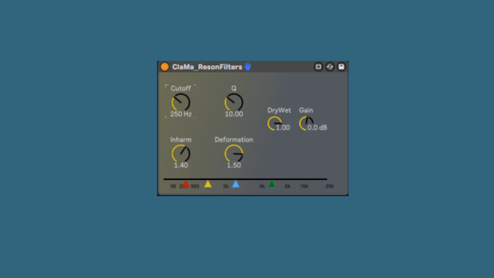Click the Q knob

click(x=234, y=103)
